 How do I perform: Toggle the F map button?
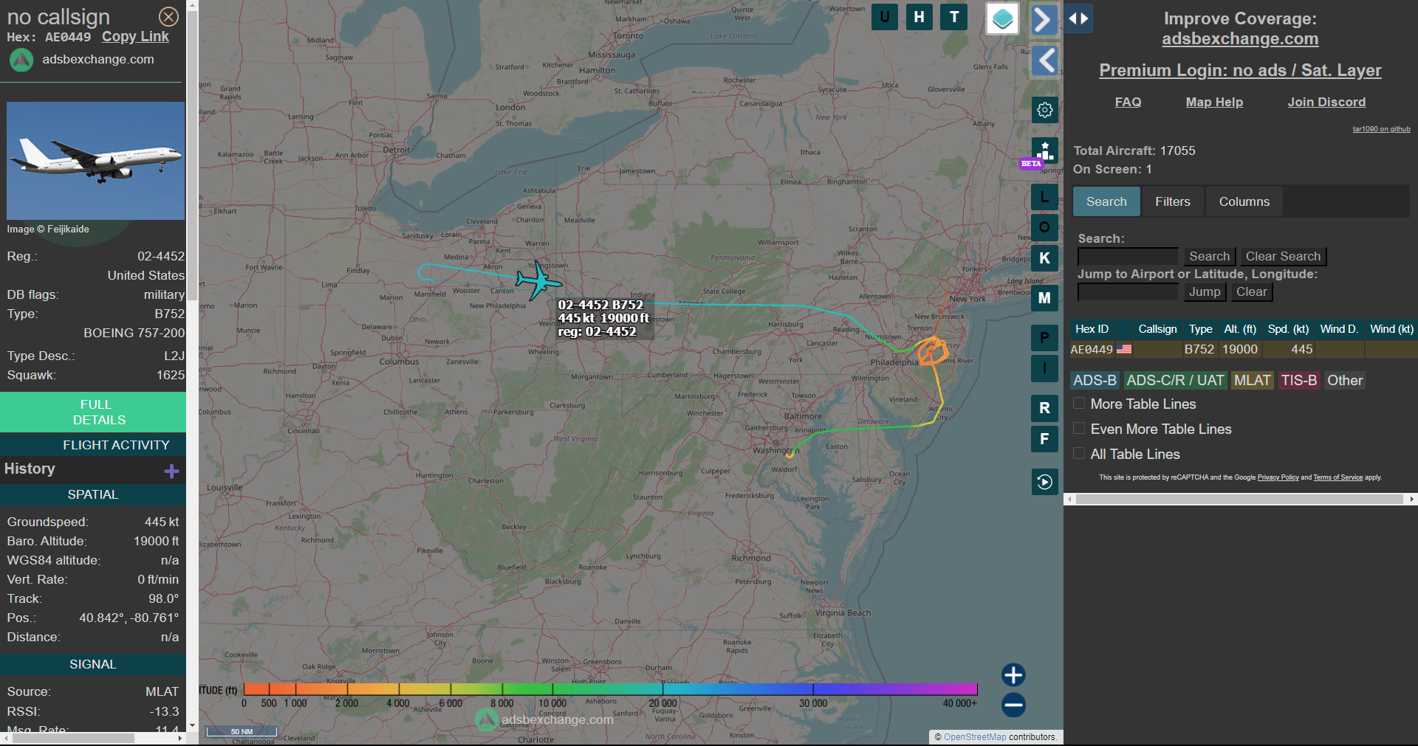coord(1044,439)
